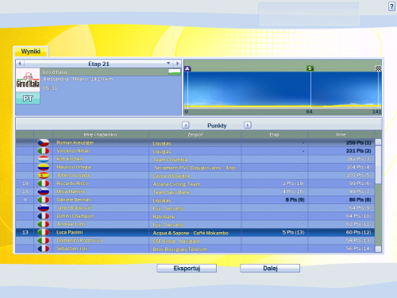Sort by the Zespół column header
This screenshot has height=298, width=397.
click(195, 134)
